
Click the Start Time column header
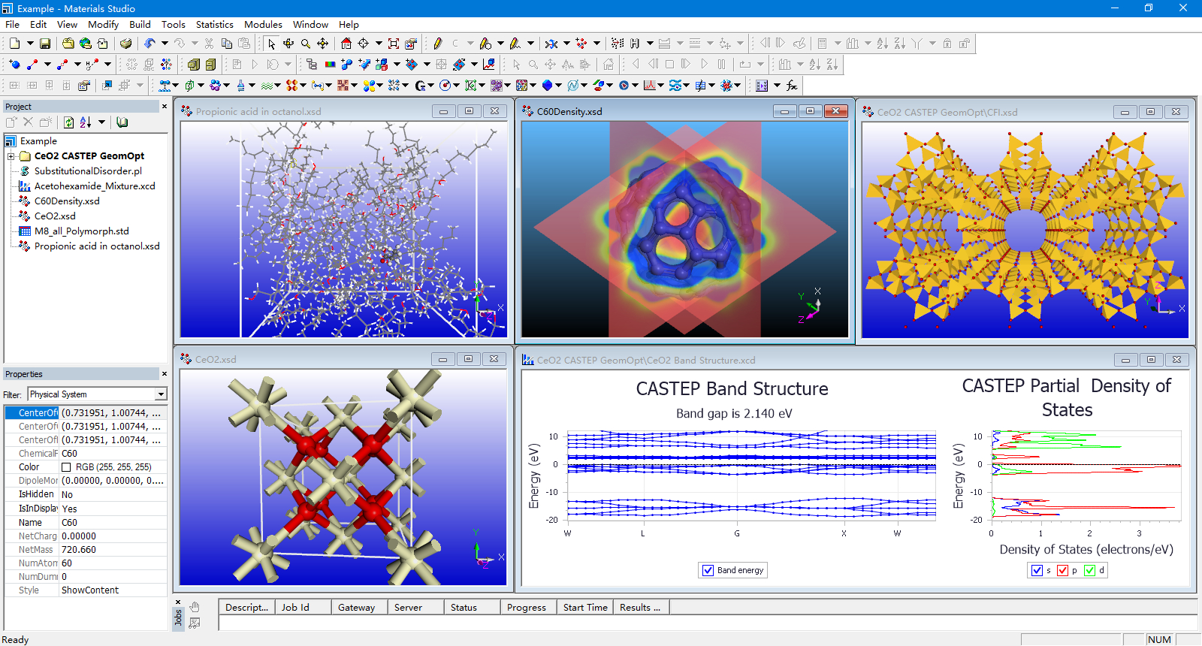tap(584, 607)
